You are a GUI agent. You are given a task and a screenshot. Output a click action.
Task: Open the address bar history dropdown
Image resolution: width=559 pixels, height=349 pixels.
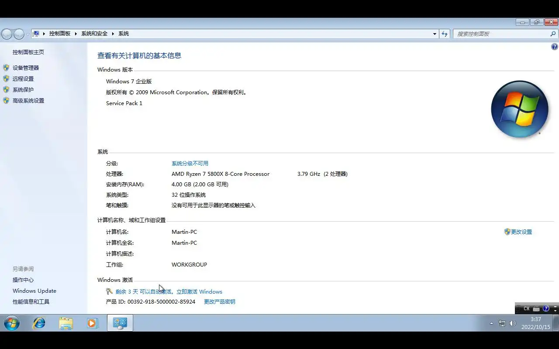pyautogui.click(x=435, y=34)
